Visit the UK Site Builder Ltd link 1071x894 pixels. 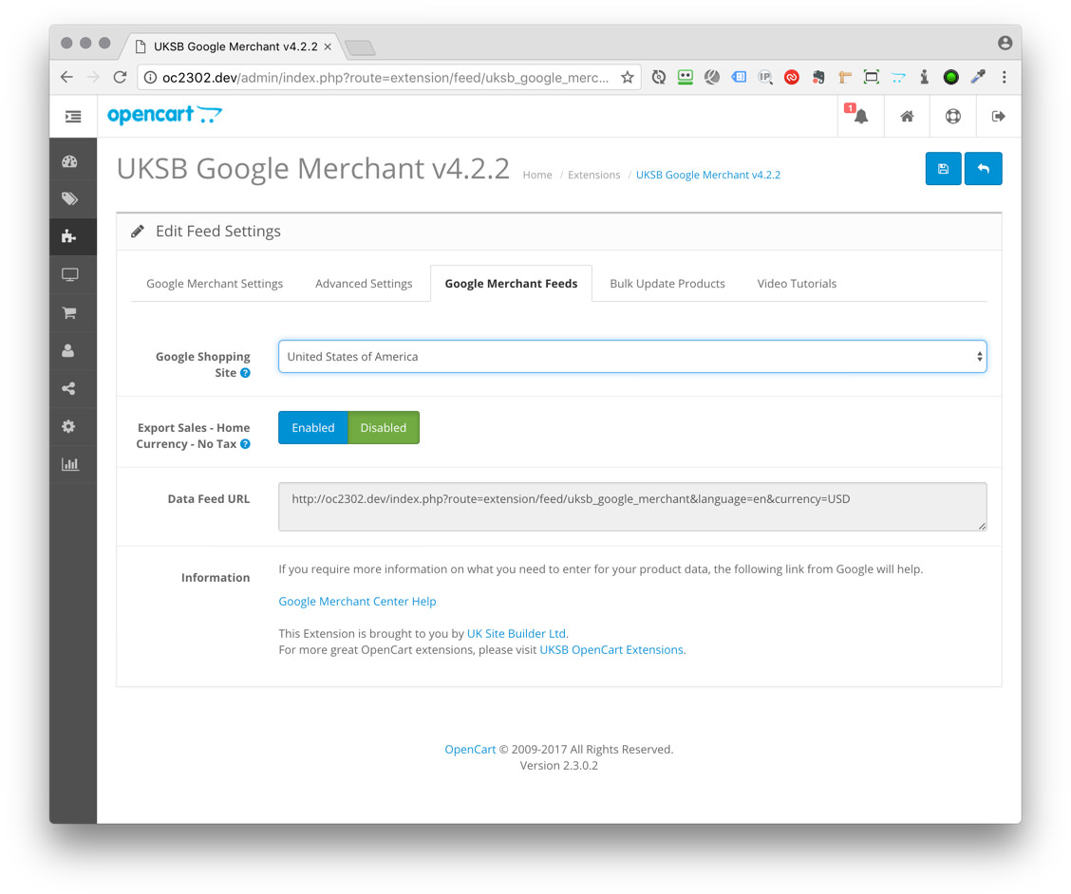point(517,633)
